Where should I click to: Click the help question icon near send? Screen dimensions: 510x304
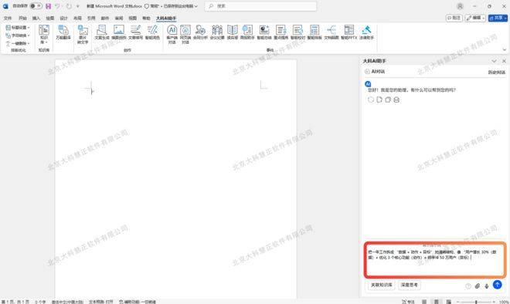pyautogui.click(x=468, y=285)
